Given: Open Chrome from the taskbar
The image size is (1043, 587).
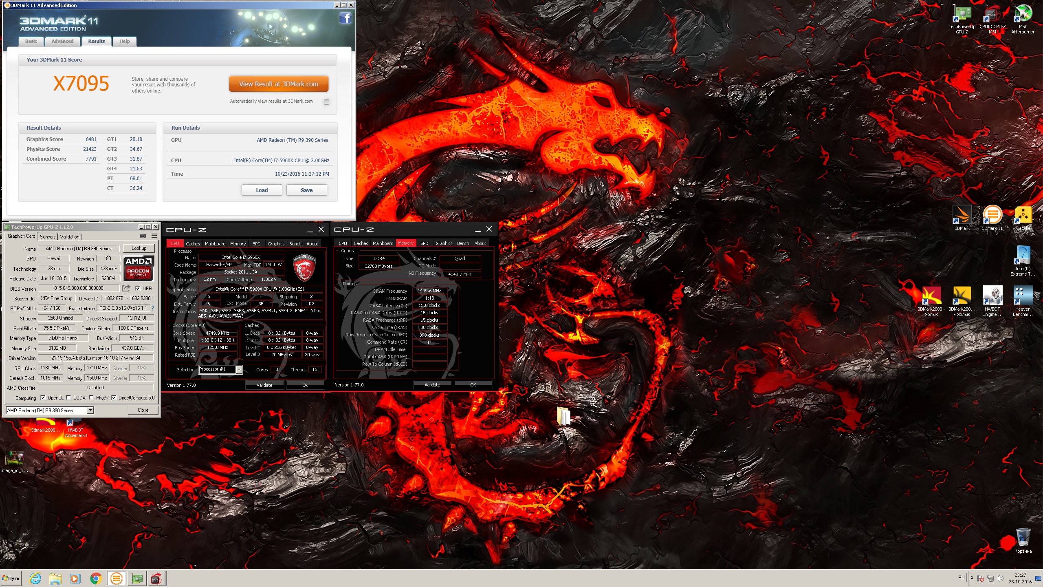Looking at the screenshot, I should pos(96,578).
